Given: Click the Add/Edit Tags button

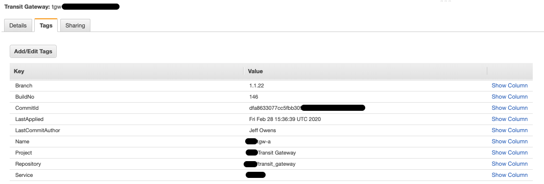Looking at the screenshot, I should 33,51.
